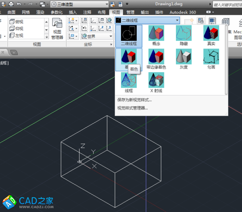
Task: Select the 概念 (Conceptual) visual style
Action: pyautogui.click(x=156, y=34)
